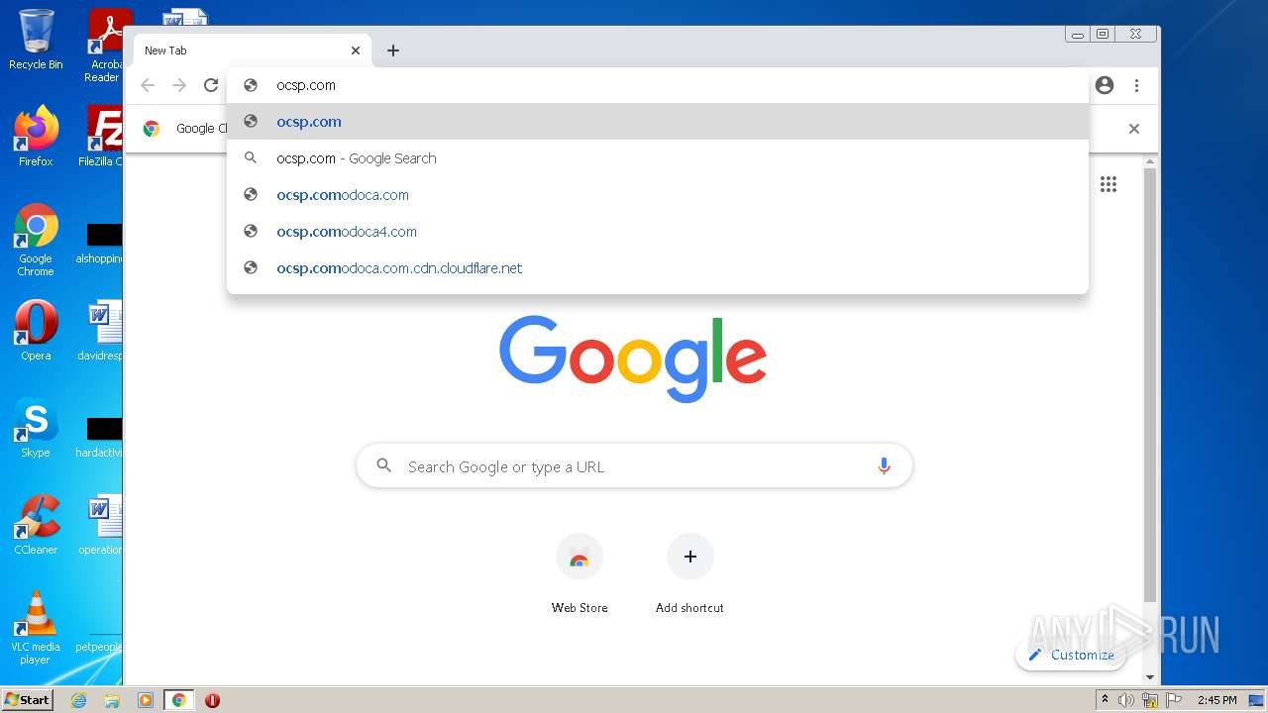The height and width of the screenshot is (713, 1268).
Task: Click the address bar text ocsp.com
Action: click(306, 85)
